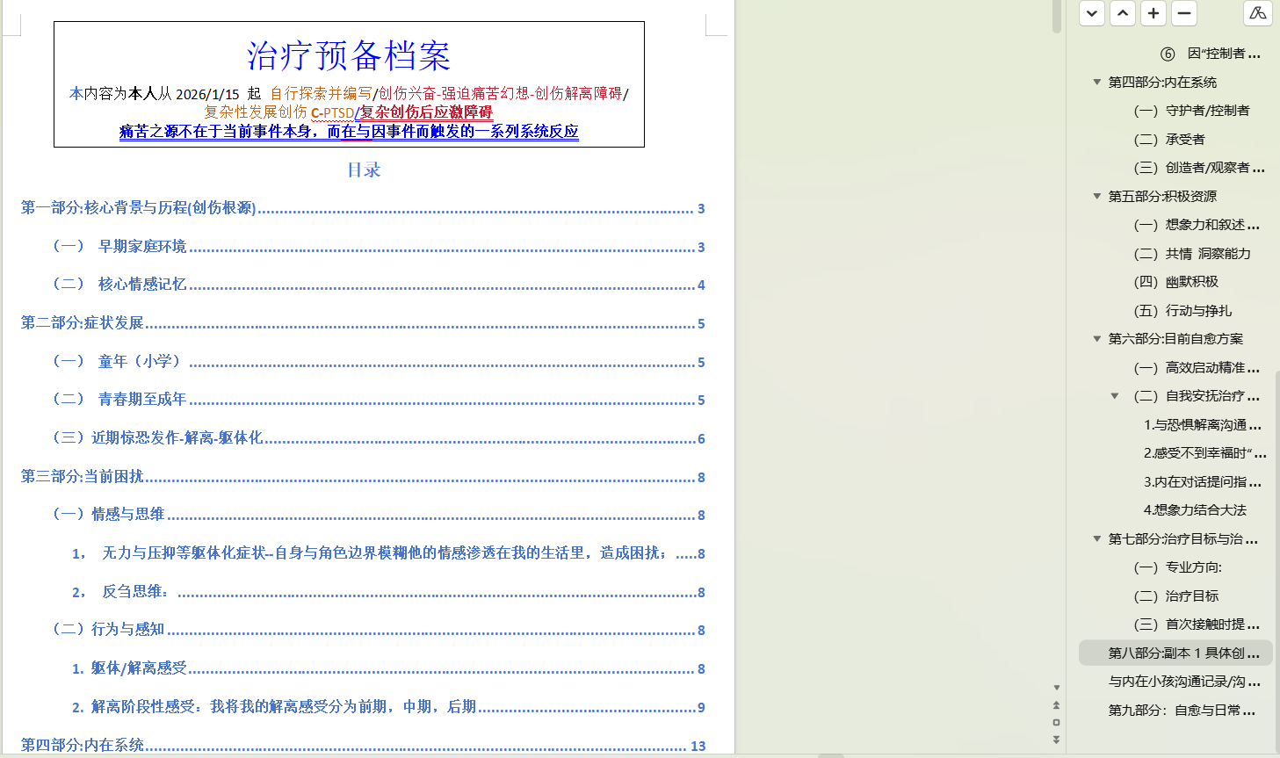The image size is (1280, 758).
Task: Collapse the 第四部分:内在系统 outline node
Action: 1096,82
